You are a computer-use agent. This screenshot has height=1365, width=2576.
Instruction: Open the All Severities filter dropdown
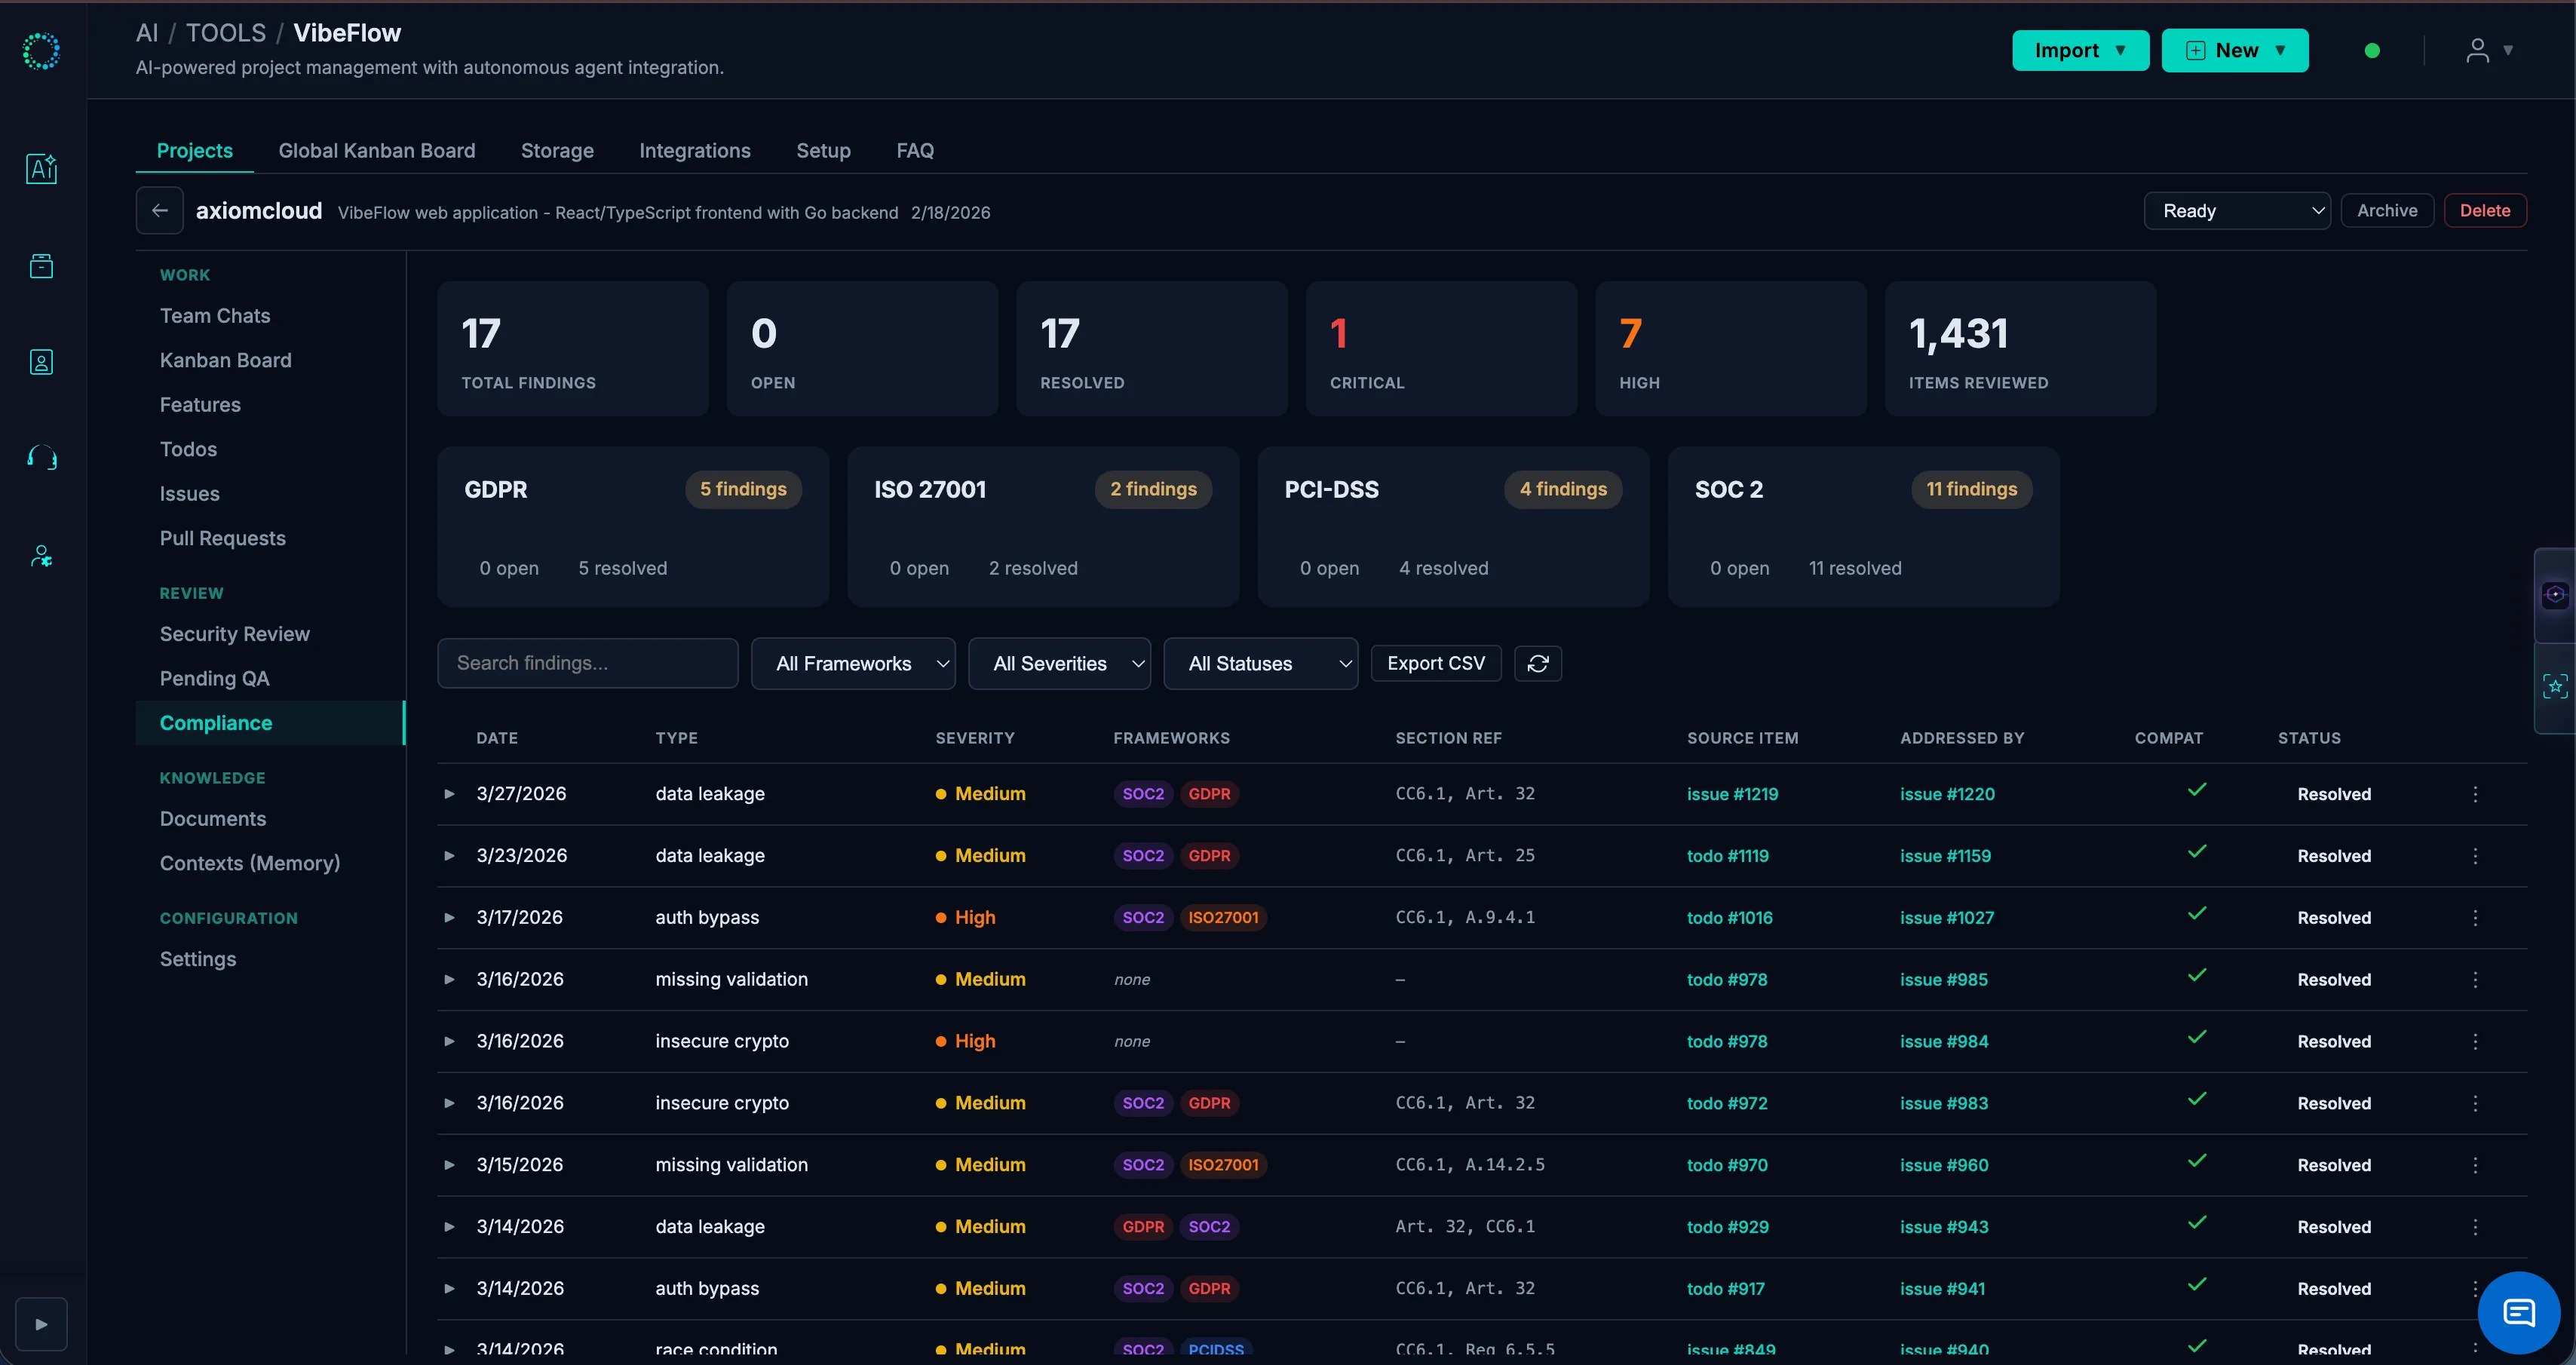pos(1059,663)
